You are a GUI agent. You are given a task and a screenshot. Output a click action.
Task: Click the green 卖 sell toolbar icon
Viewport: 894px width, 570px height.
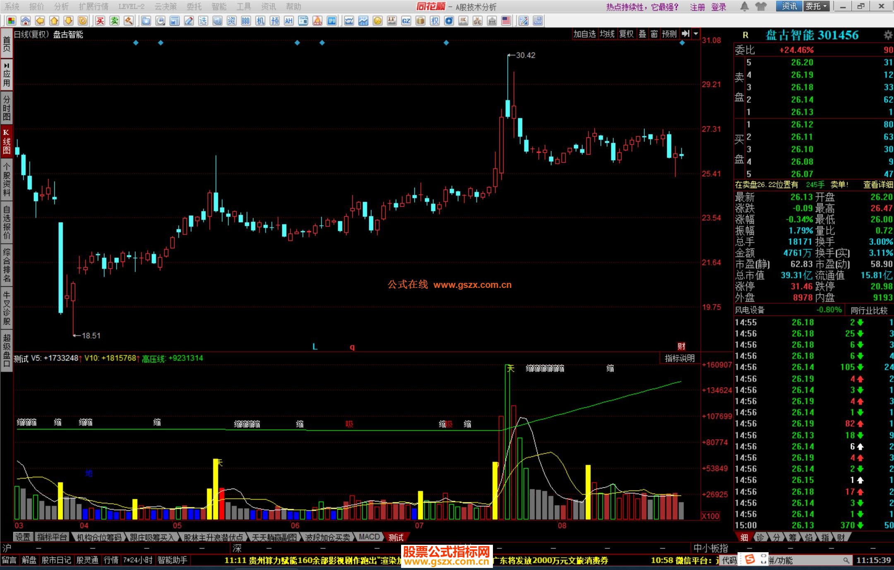point(115,21)
